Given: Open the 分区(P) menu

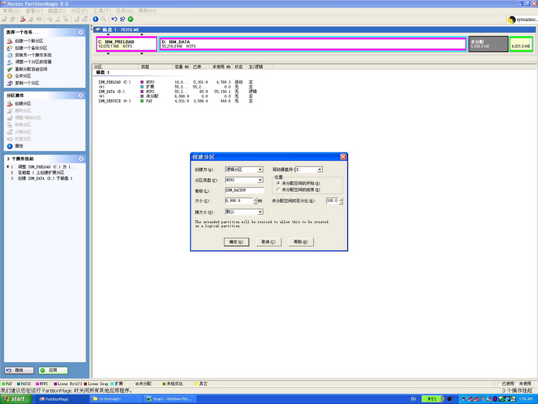Looking at the screenshot, I should point(79,11).
